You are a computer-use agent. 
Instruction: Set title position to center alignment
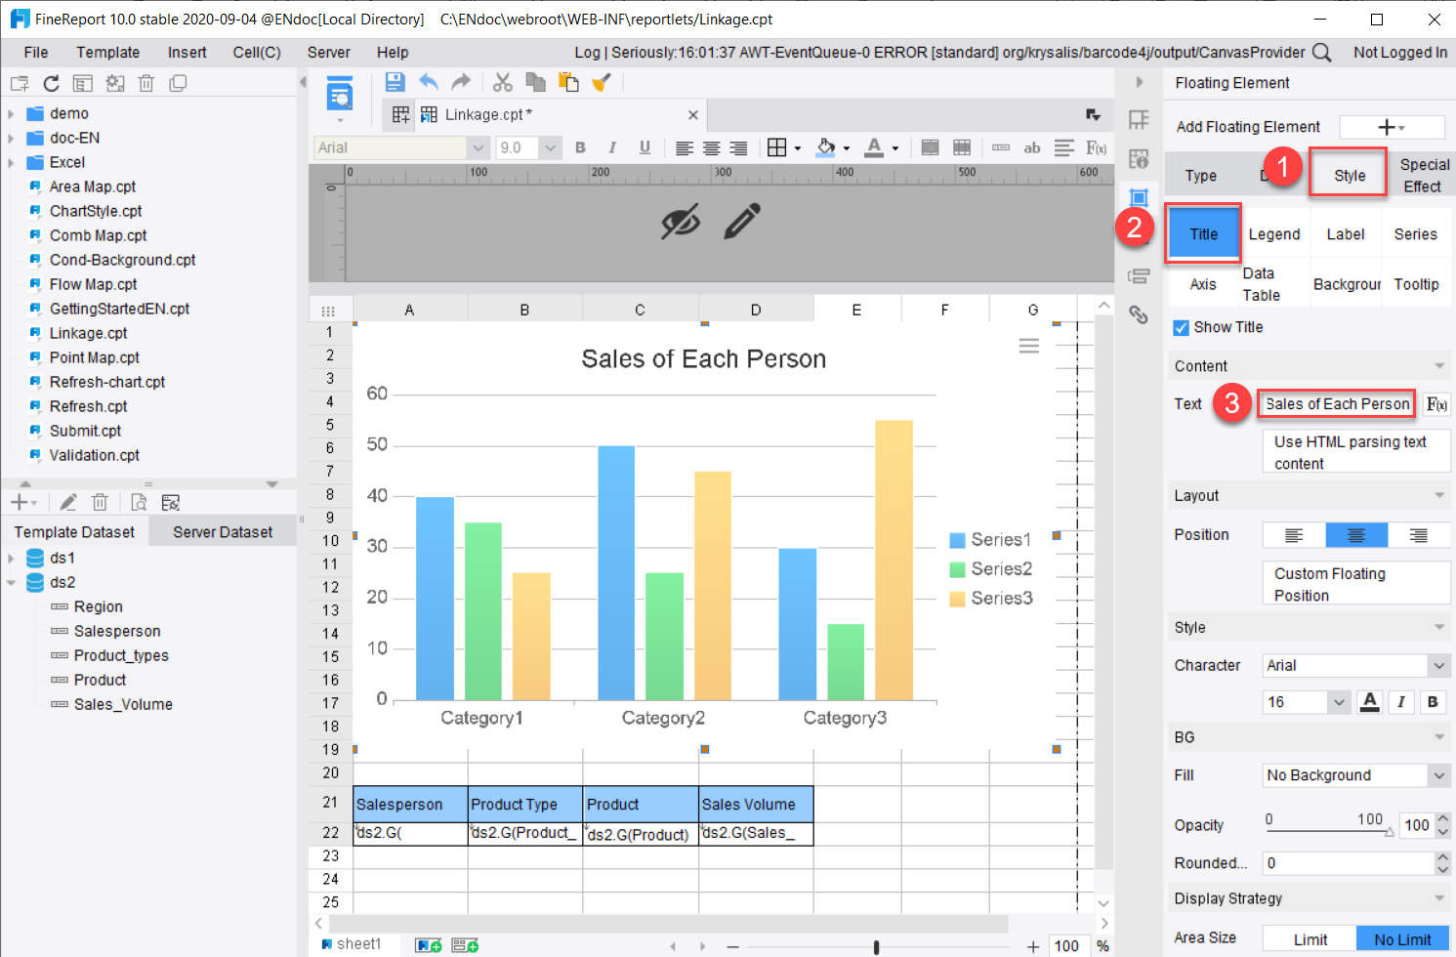click(1356, 535)
